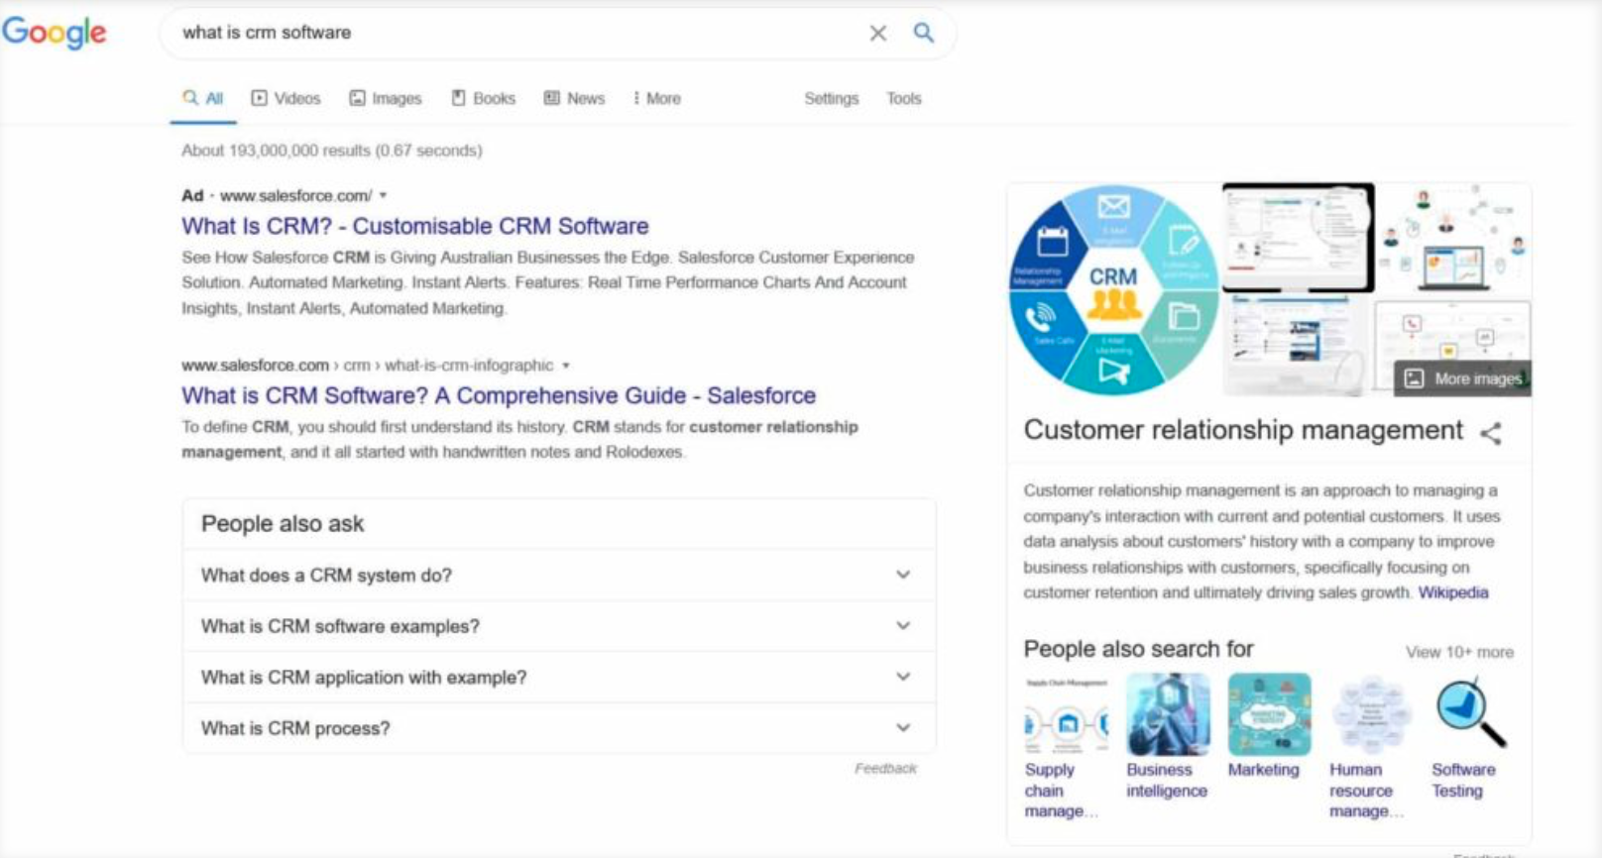The image size is (1602, 858).
Task: Switch to the Books tab
Action: 484,98
